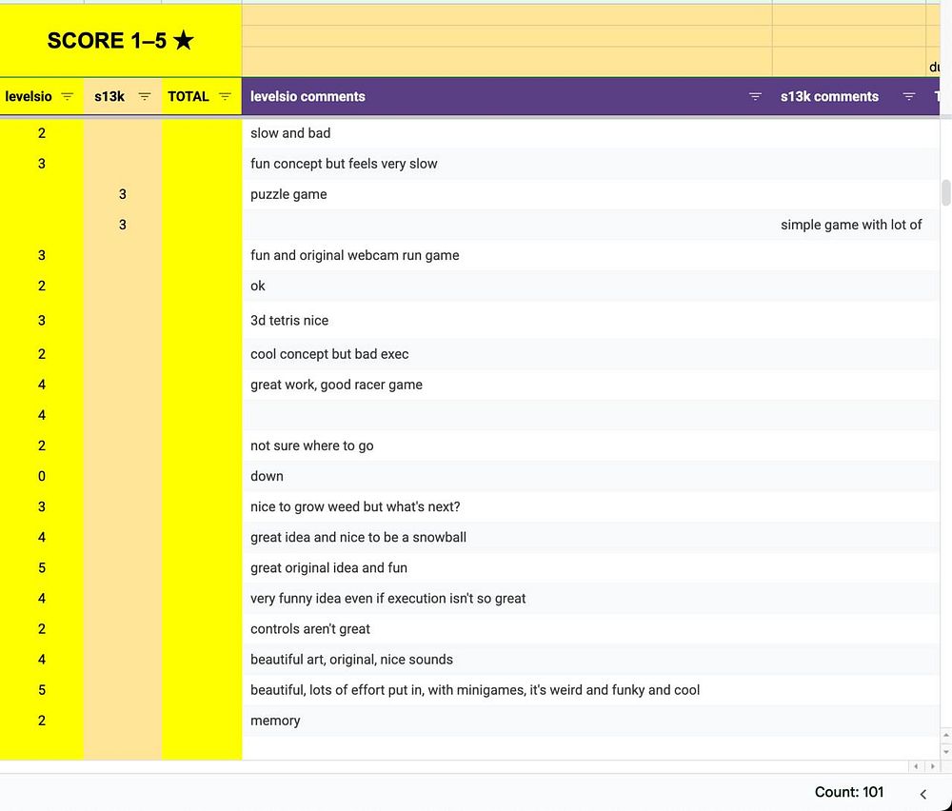
Task: Collapse side panel chevron in status bar
Action: (x=922, y=794)
